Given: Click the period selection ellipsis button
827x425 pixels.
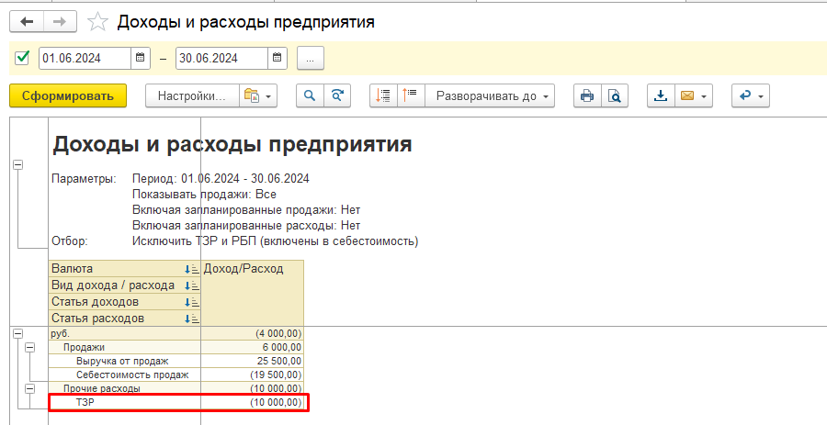Looking at the screenshot, I should coord(310,58).
